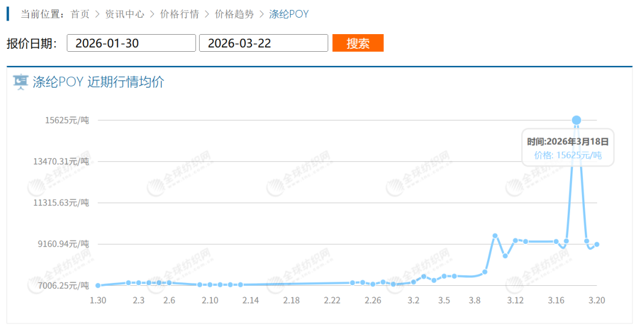Click the 2.10 x-axis date label
Viewport: 636px width, 327px height.
tap(210, 301)
